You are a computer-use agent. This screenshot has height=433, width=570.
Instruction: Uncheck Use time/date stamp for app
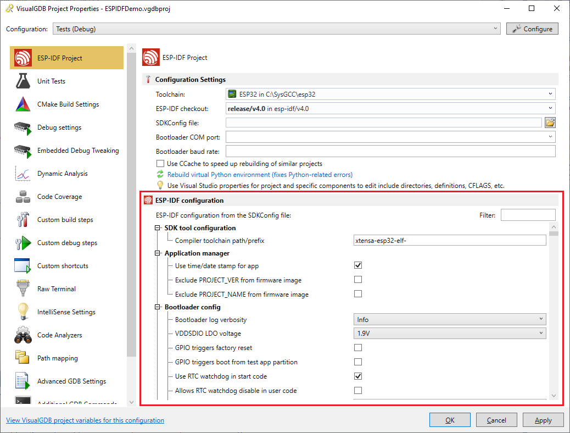click(x=358, y=265)
